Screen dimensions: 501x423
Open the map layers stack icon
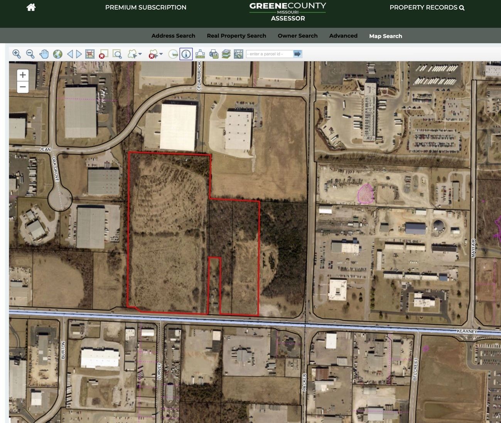coord(226,54)
